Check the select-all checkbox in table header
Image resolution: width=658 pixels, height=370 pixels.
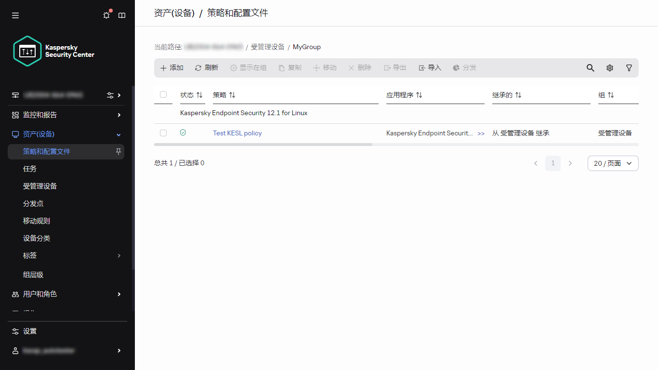[163, 95]
